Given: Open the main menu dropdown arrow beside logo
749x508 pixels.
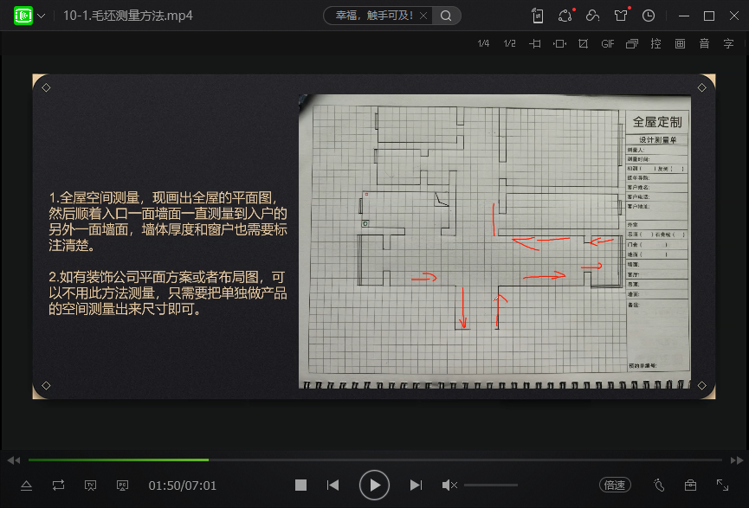Looking at the screenshot, I should coord(42,16).
